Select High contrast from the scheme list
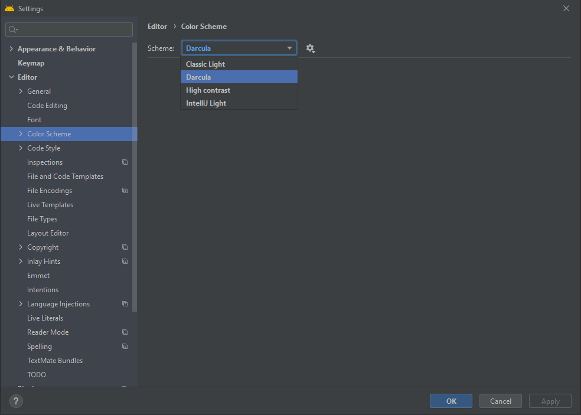 tap(208, 90)
